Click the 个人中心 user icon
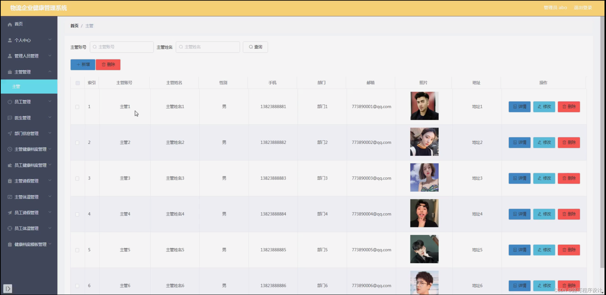The height and width of the screenshot is (295, 606). pyautogui.click(x=10, y=40)
